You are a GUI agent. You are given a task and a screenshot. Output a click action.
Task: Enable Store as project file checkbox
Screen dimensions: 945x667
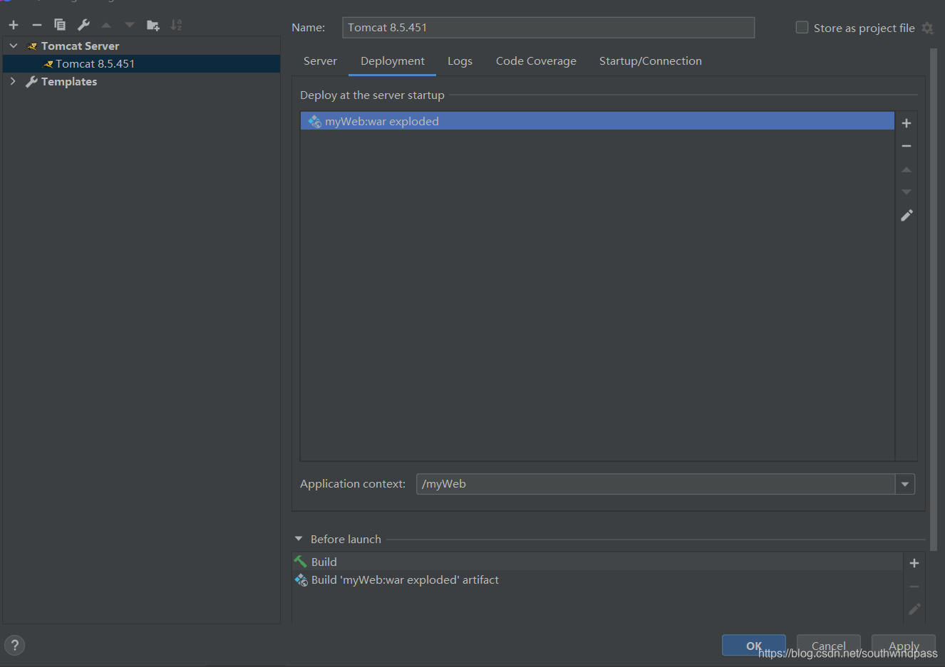click(x=802, y=28)
